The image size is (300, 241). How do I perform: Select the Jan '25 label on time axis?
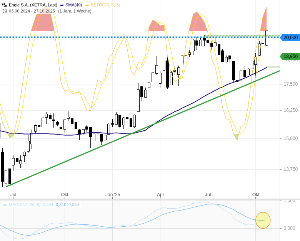point(113,195)
